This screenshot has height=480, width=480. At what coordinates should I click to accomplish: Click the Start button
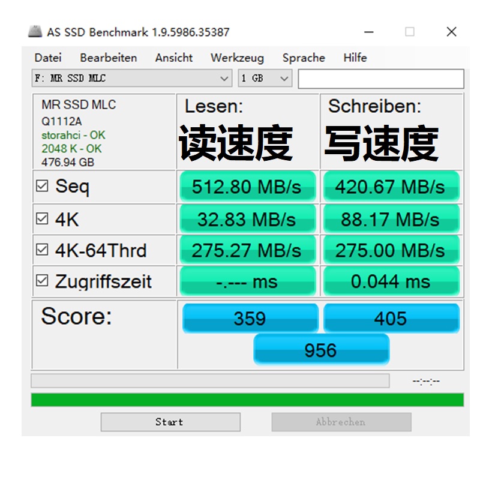pyautogui.click(x=170, y=422)
